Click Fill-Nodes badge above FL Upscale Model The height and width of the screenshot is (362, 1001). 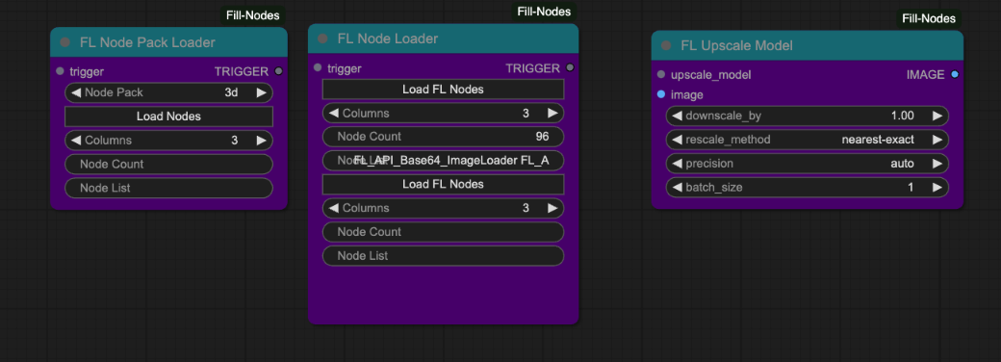[929, 18]
